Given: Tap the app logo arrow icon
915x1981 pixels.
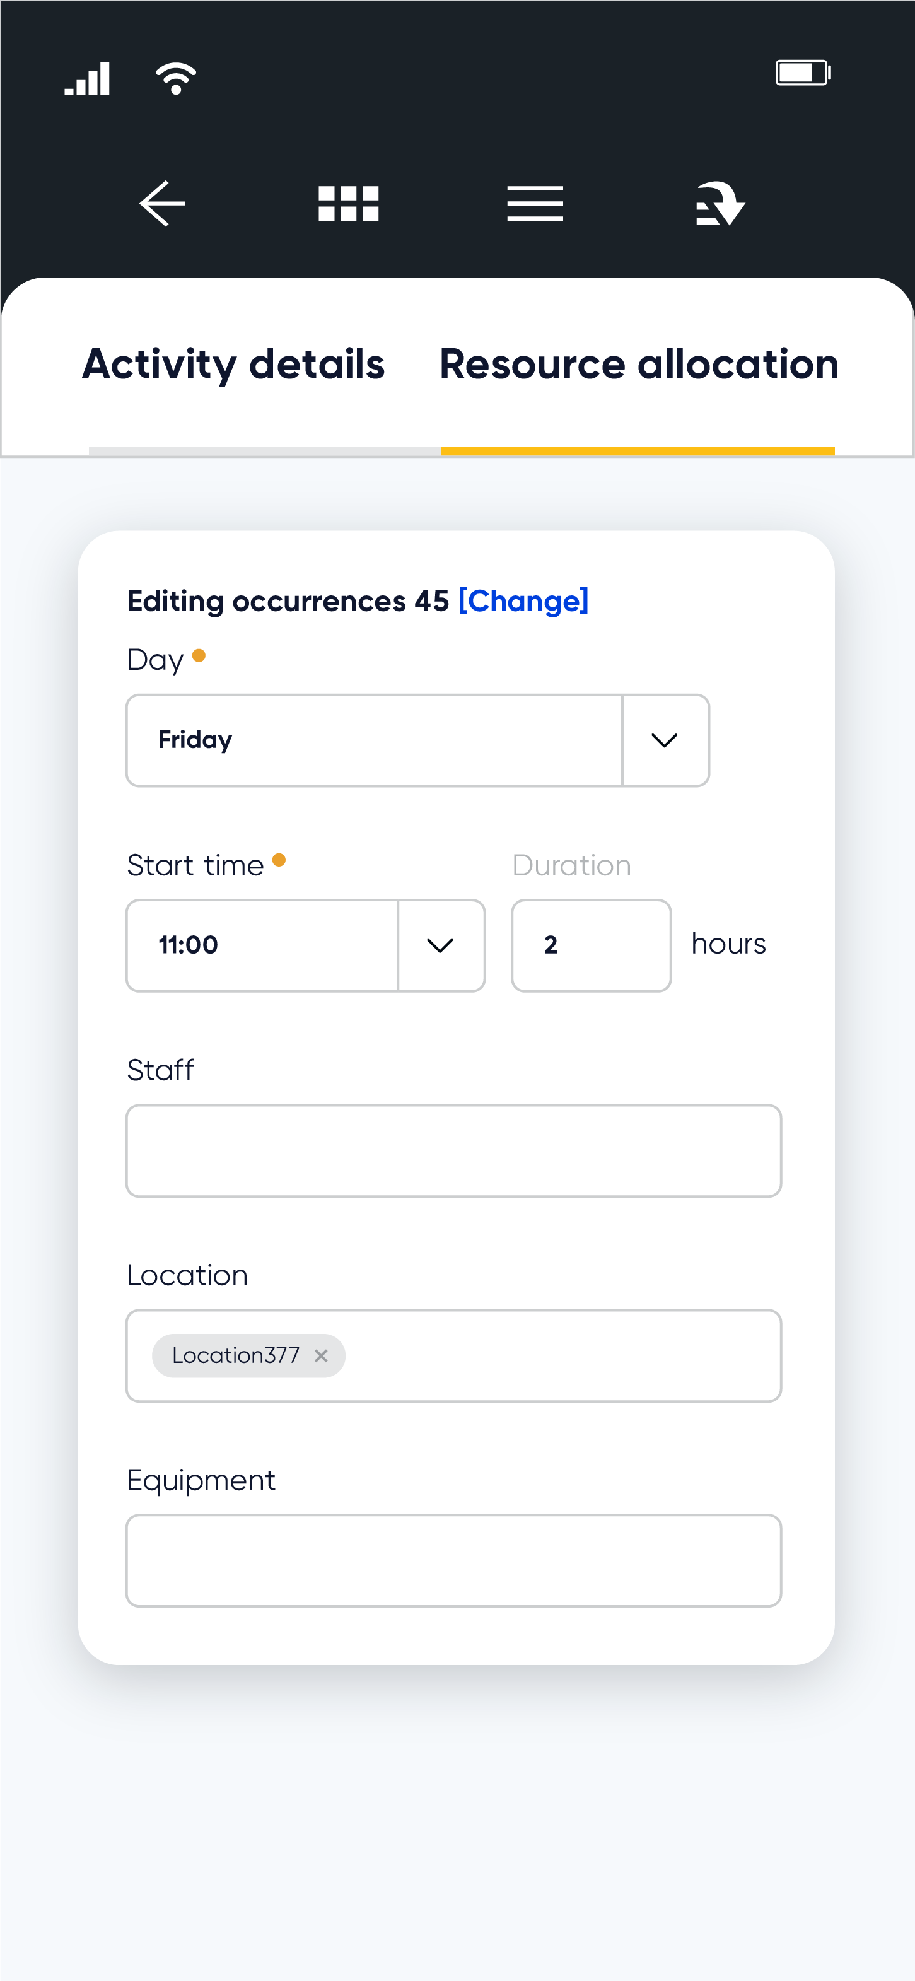Looking at the screenshot, I should coord(721,204).
